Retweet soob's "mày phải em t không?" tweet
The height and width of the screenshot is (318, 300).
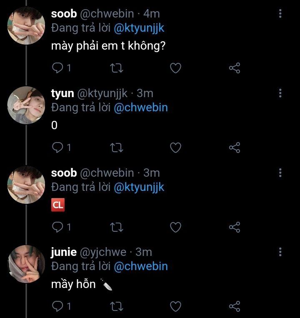pos(116,68)
